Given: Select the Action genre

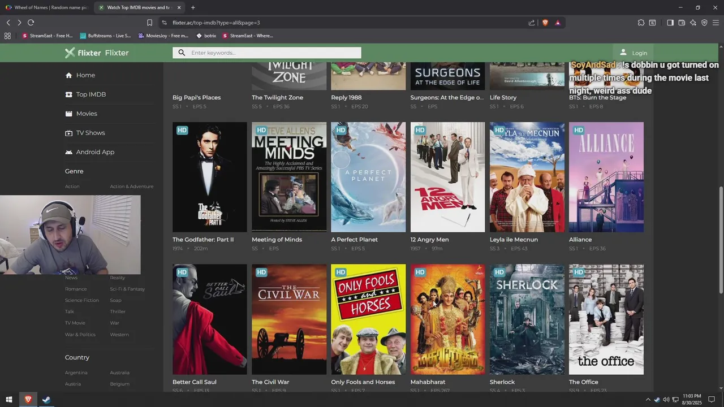Looking at the screenshot, I should [72, 187].
